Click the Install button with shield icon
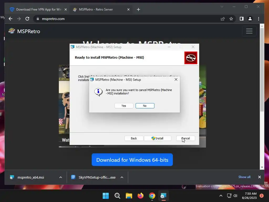The width and height of the screenshot is (269, 202). click(158, 138)
